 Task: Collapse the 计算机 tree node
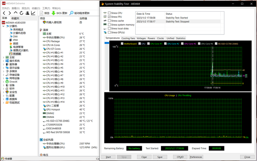pyautogui.click(x=4, y=26)
